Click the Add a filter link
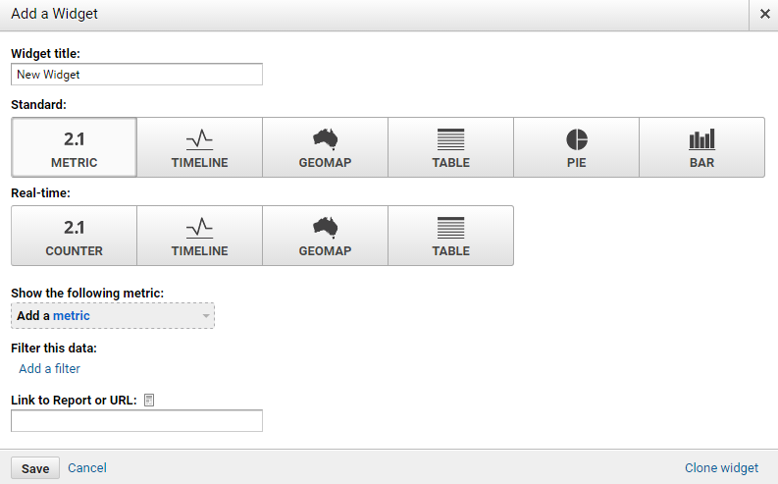This screenshot has height=484, width=778. pyautogui.click(x=50, y=369)
